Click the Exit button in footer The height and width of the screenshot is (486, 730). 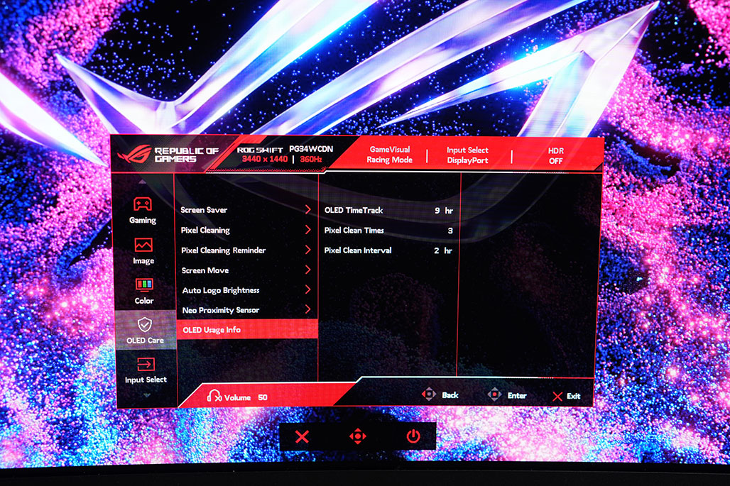tap(566, 396)
